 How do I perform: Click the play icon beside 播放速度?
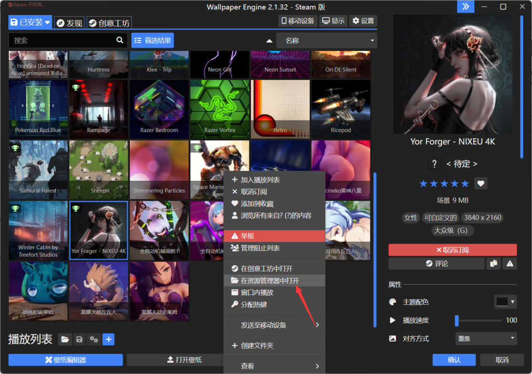point(393,320)
